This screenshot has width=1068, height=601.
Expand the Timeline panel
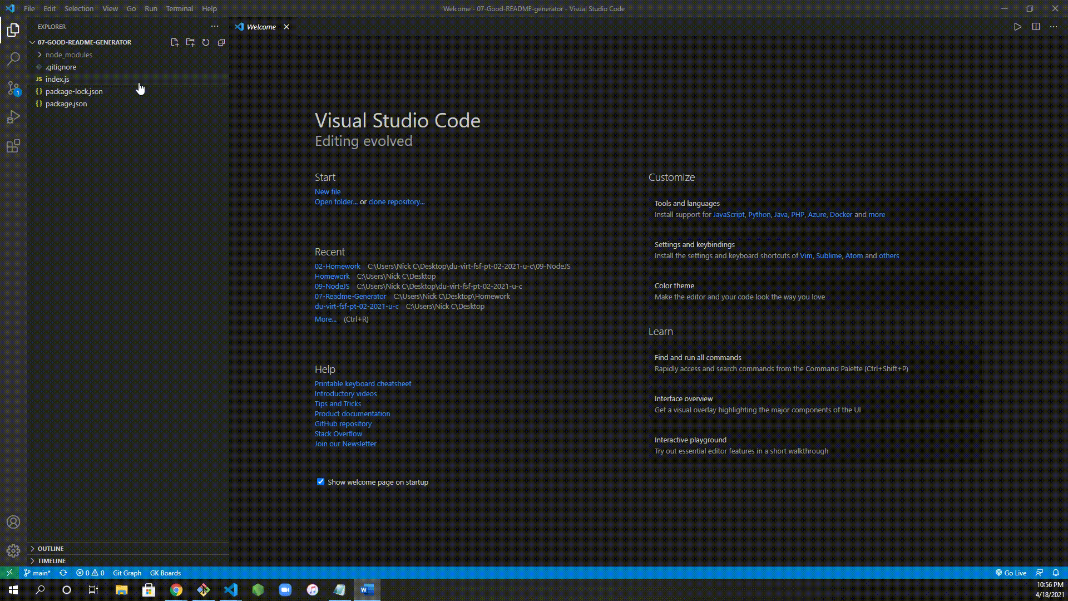[52, 561]
